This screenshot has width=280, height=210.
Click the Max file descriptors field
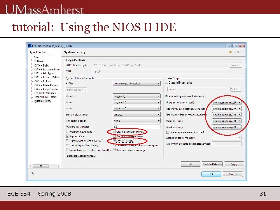(136, 126)
